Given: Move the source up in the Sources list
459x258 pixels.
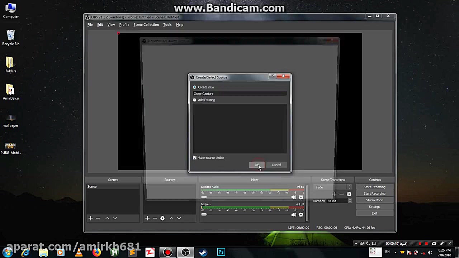Looking at the screenshot, I should coord(171,218).
